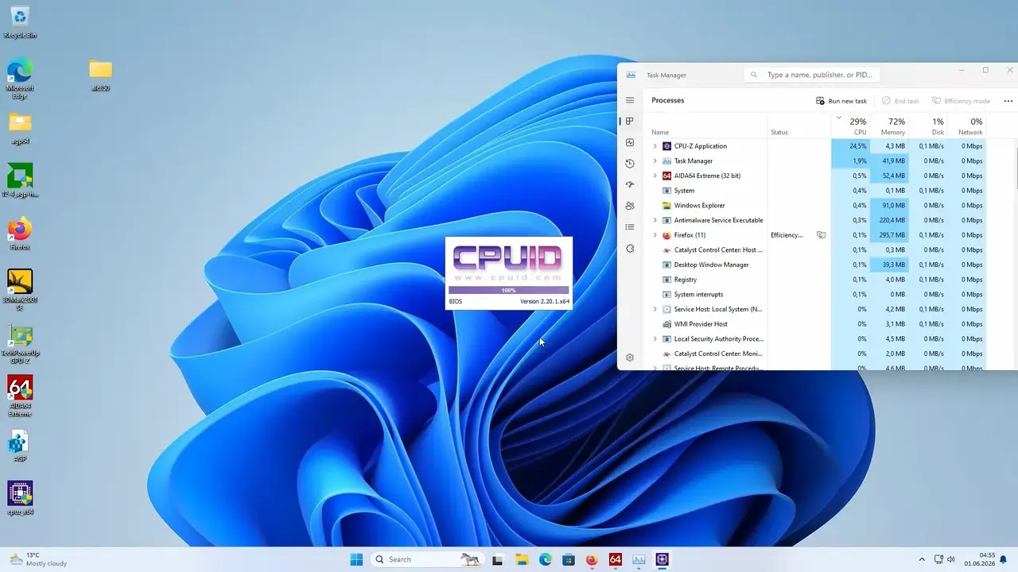Open the Users page in the sidebar

[x=630, y=206]
